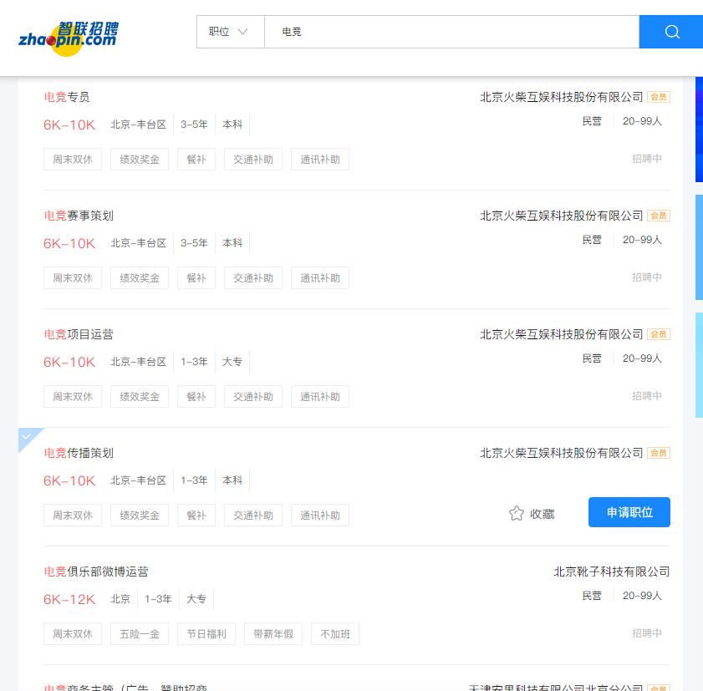
Task: Click the 不加班 benefit tag
Action: (x=335, y=634)
